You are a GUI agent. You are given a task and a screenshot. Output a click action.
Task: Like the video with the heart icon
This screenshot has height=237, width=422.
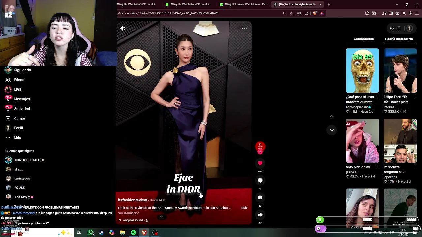click(260, 163)
